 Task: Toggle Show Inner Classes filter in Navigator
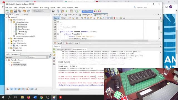[23, 89]
